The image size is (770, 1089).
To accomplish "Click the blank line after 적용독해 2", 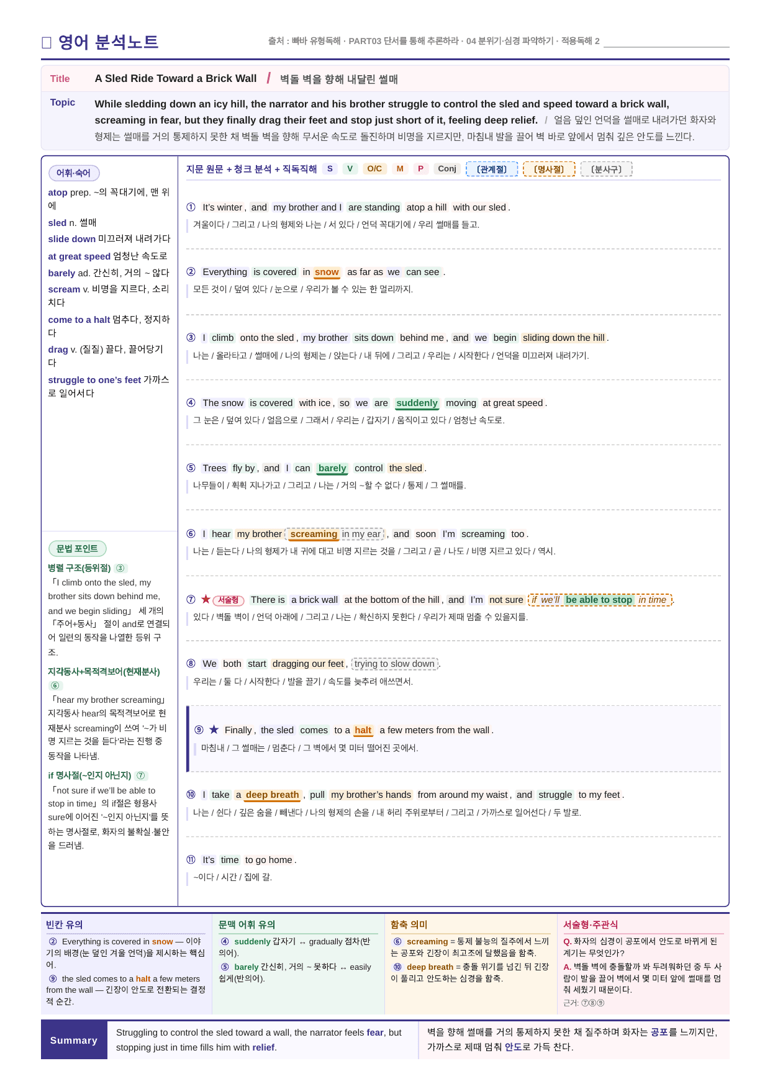I will [666, 42].
